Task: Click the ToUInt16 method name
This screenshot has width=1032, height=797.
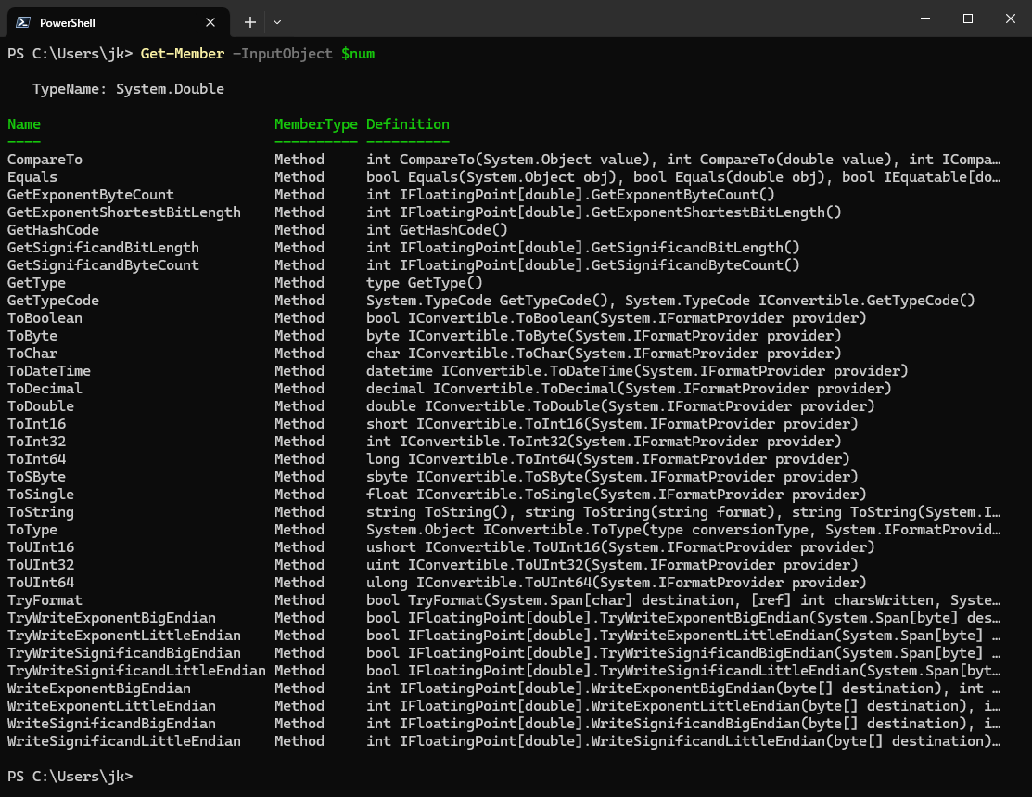Action: 41,547
